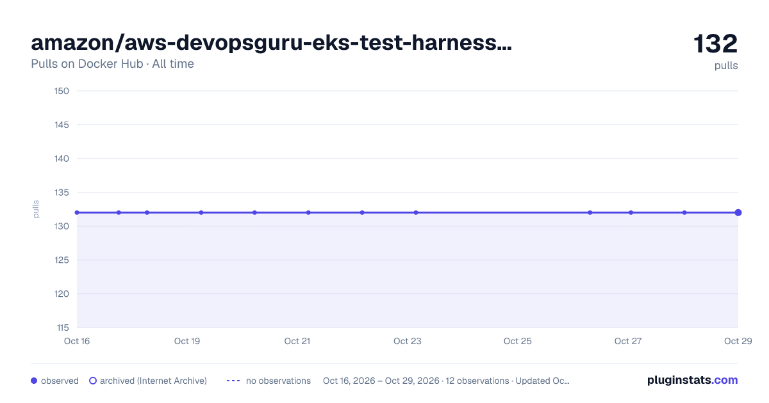Click the 'Oct 23' x-axis label
The width and height of the screenshot is (769, 403).
pyautogui.click(x=408, y=341)
